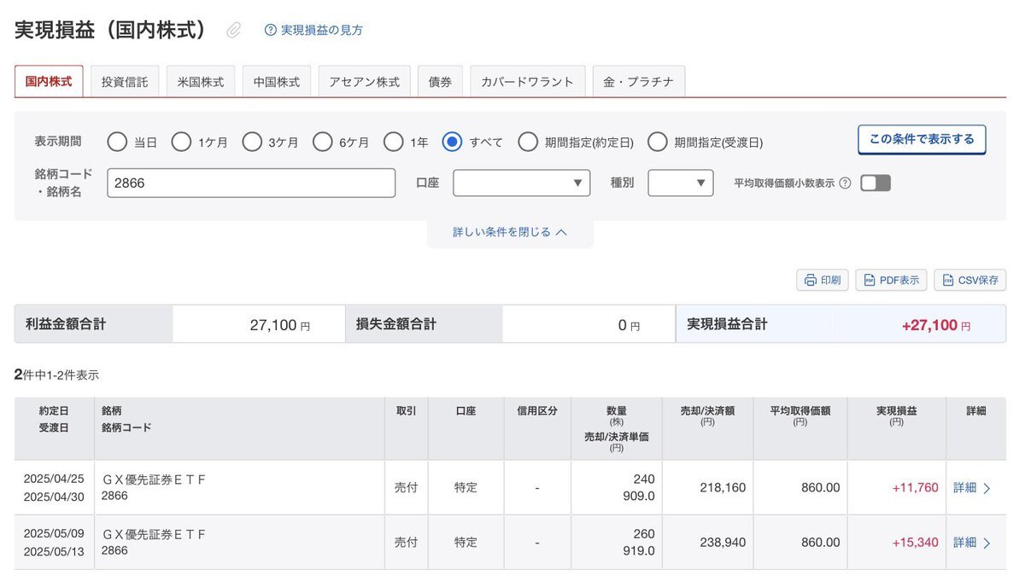Choose the 当日 radio option
Screen dimensions: 1025x581
click(117, 142)
